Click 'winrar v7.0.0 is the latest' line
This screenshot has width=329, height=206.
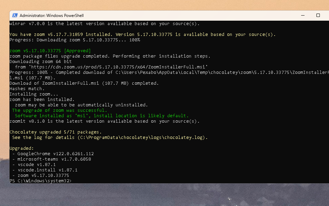click(x=104, y=24)
